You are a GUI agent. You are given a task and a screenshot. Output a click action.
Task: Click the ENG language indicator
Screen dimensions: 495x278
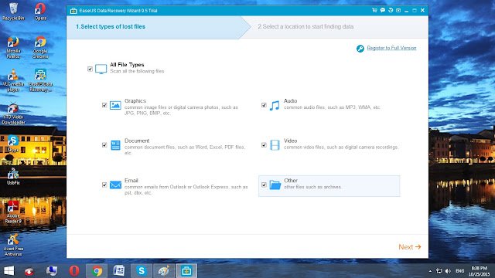460,271
